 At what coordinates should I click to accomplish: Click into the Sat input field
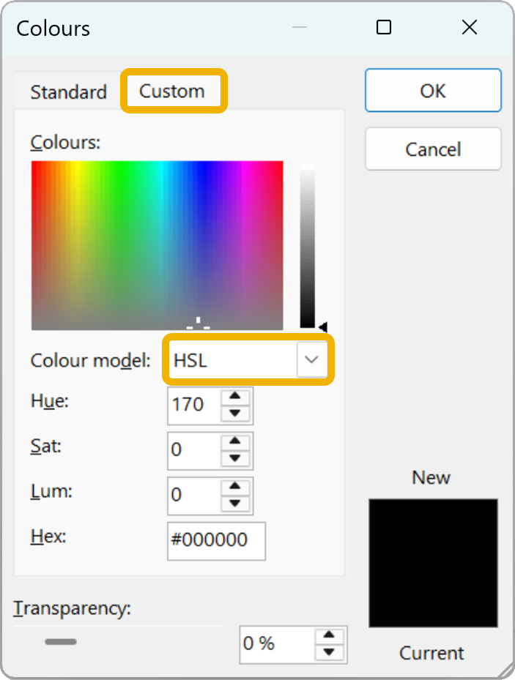coord(194,451)
